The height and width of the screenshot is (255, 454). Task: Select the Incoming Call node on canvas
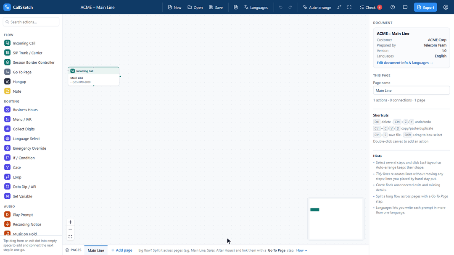[x=93, y=76]
